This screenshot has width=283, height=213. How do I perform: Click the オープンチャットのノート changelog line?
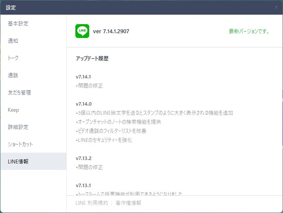point(118,122)
